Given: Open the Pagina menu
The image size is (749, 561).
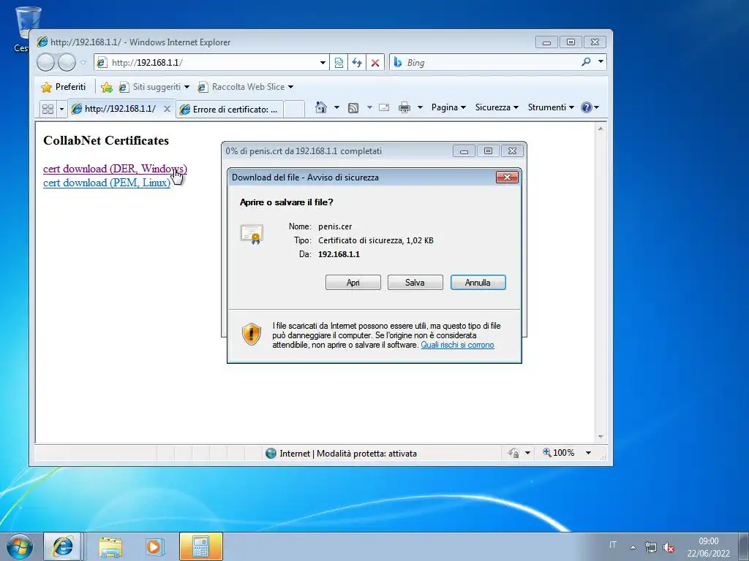Looking at the screenshot, I should (448, 107).
